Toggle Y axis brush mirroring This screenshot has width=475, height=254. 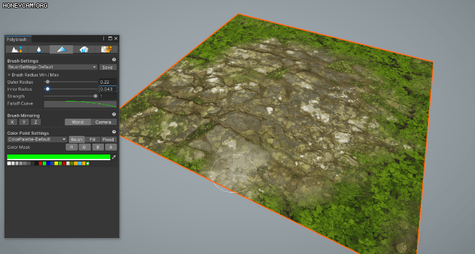(x=24, y=122)
